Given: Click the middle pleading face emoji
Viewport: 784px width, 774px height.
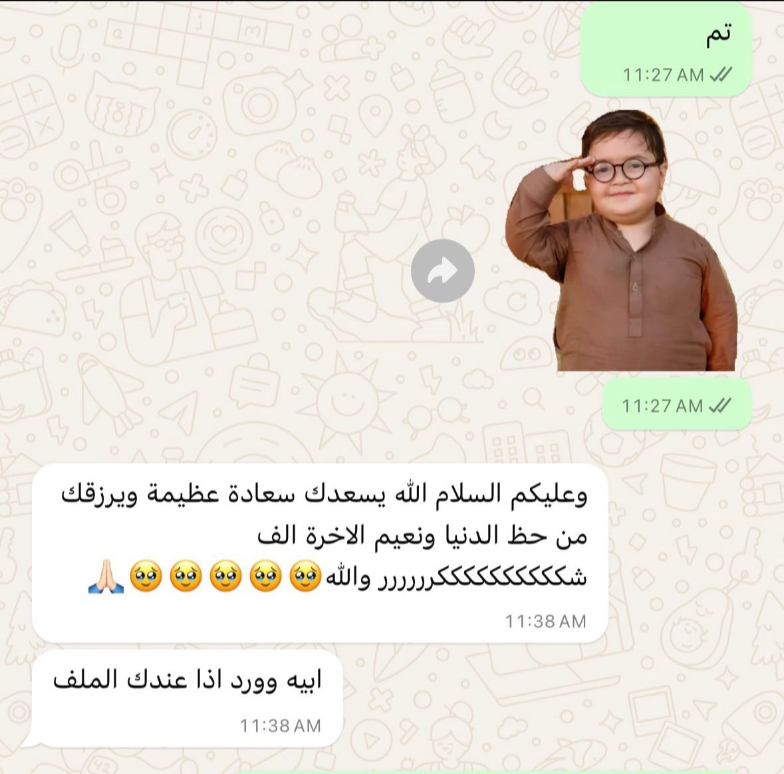Looking at the screenshot, I should point(225,577).
